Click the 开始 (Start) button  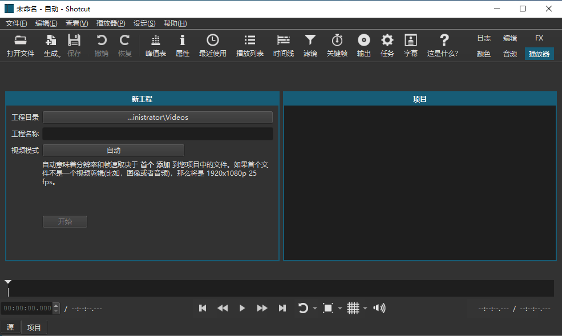65,221
